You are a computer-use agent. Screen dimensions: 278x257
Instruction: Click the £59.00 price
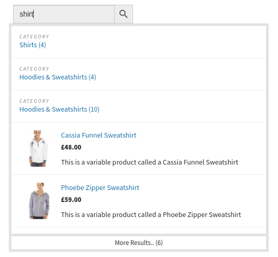[x=71, y=200]
